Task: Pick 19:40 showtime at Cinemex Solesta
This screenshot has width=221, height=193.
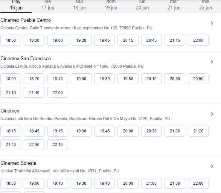Action: 104,183
